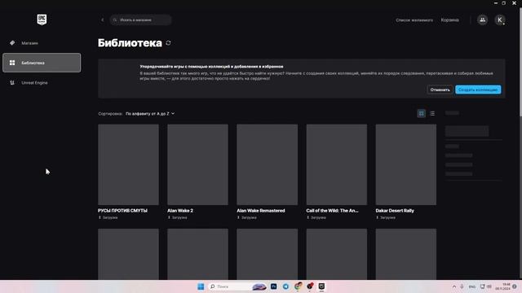Click the РУСЫ ПРОТИВ СМУТЫ title text

coord(122,211)
